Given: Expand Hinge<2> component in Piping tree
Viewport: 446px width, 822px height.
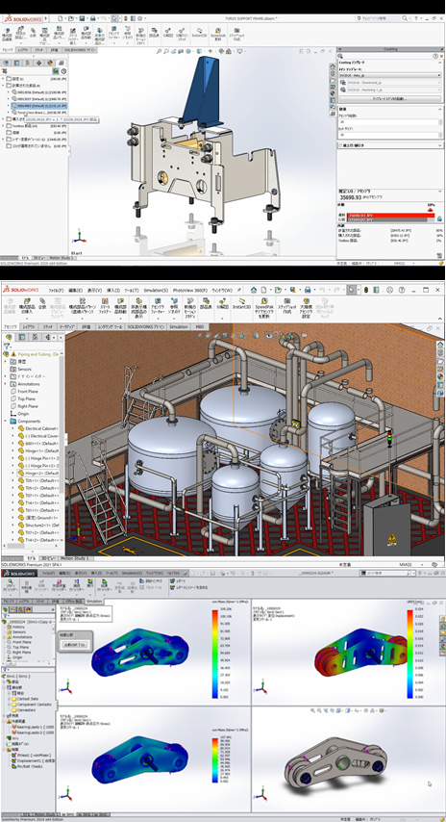Looking at the screenshot, I should [x=14, y=473].
